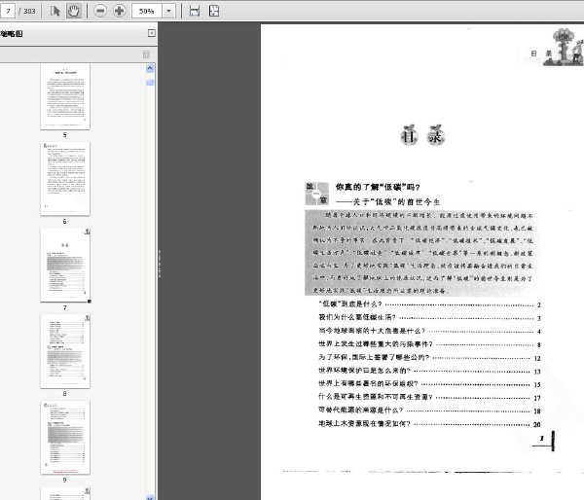Fit page width scrolling mode icon

pyautogui.click(x=195, y=11)
